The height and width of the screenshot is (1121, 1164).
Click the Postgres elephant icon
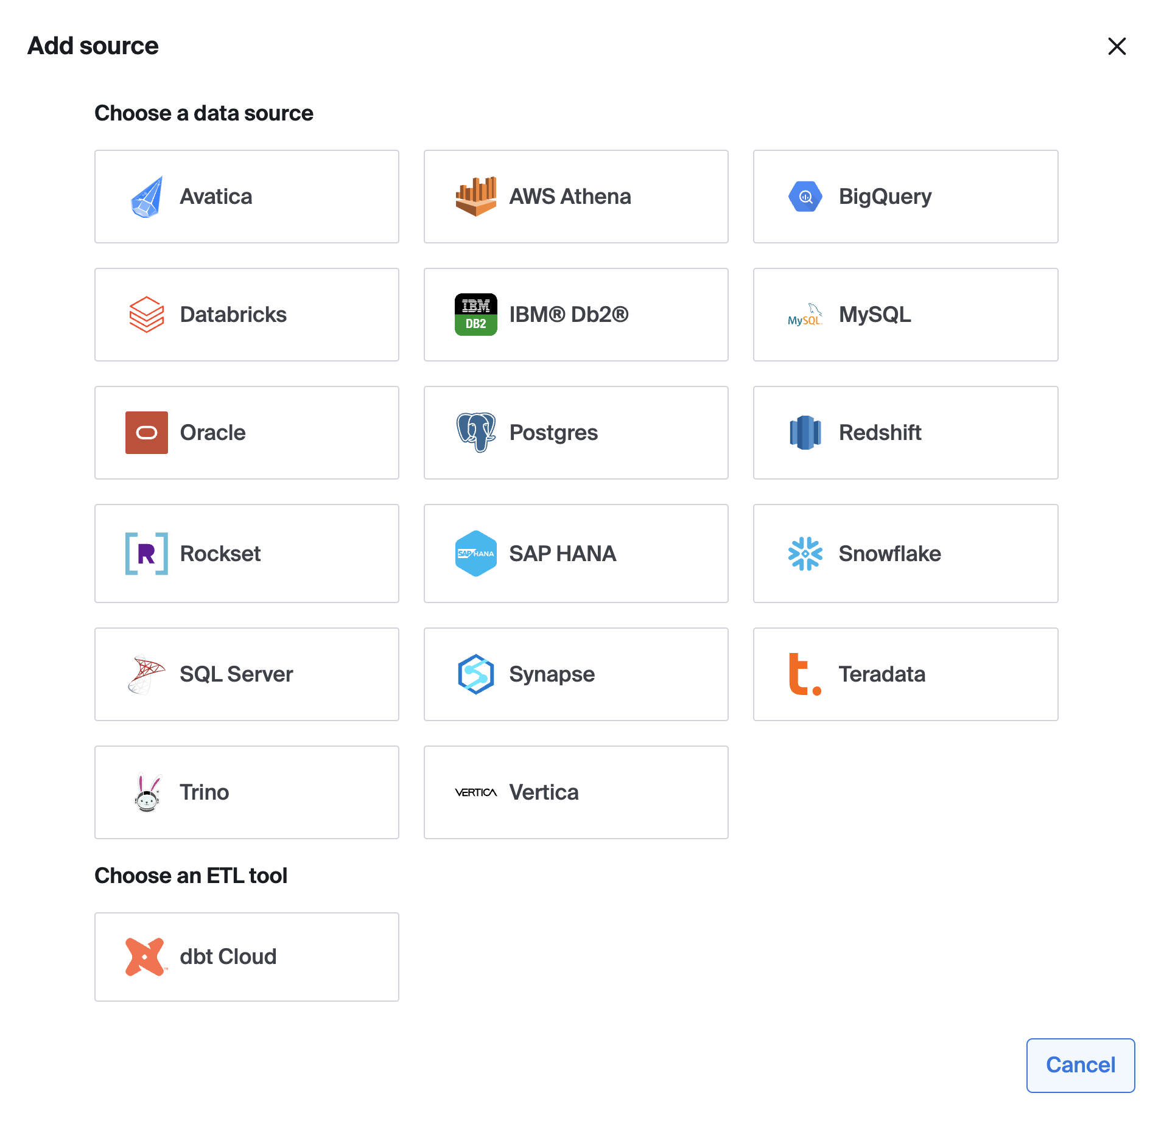(476, 433)
